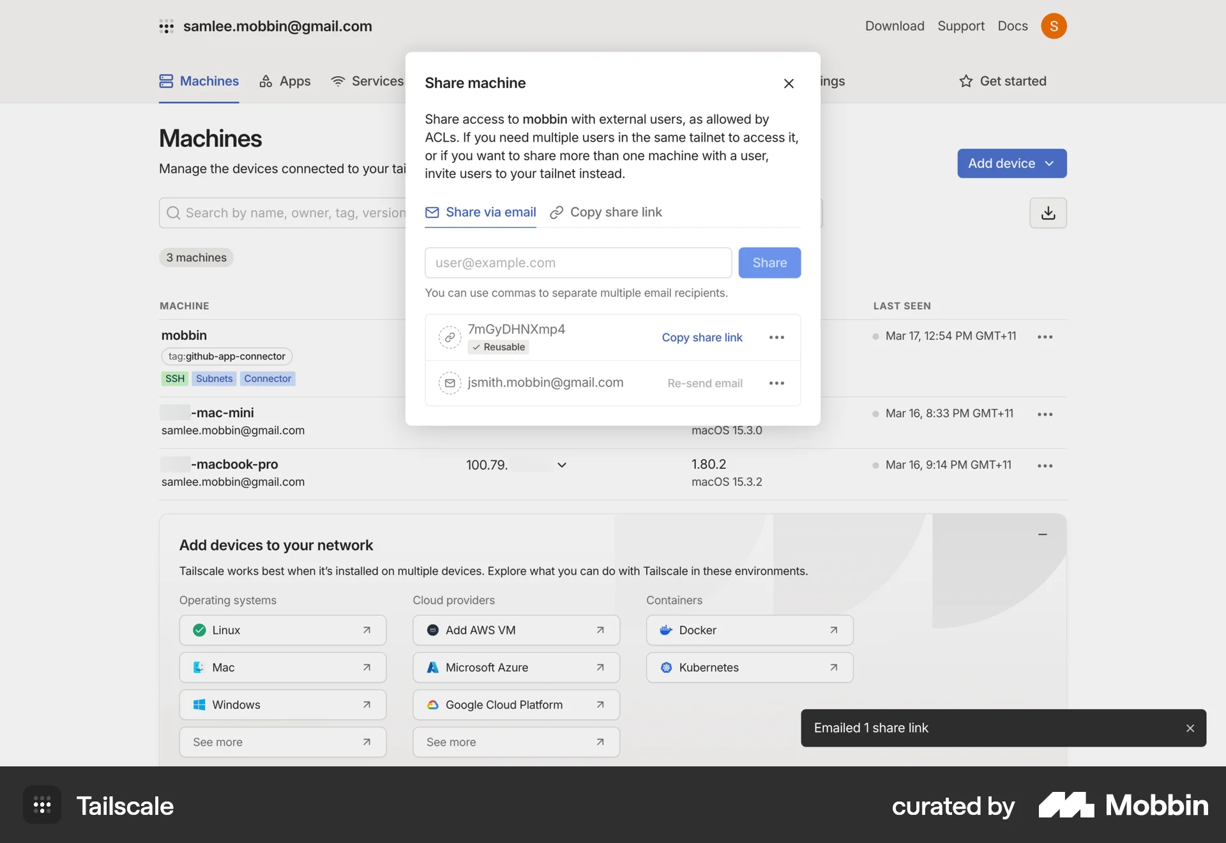Click the Services Wi-Fi icon
Image resolution: width=1226 pixels, height=843 pixels.
338,82
